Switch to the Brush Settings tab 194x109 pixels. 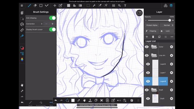pyautogui.click(x=41, y=104)
